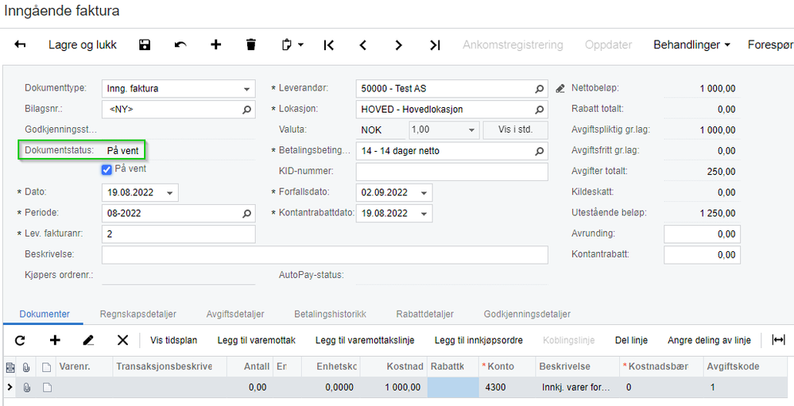
Task: Expand the selected row arrow
Action: pyautogui.click(x=10, y=387)
